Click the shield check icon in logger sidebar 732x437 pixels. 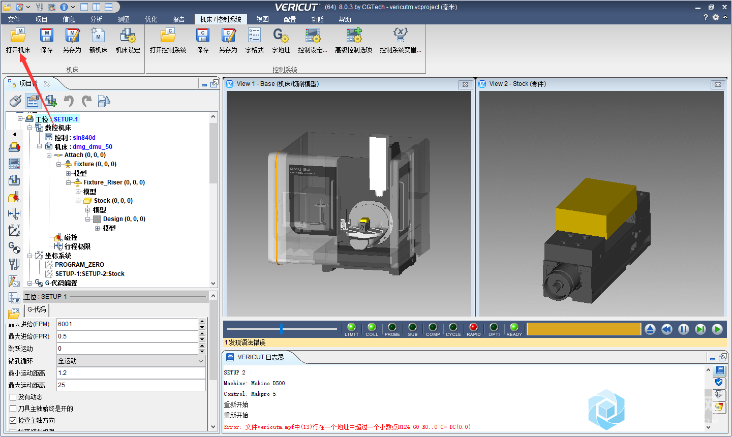pyautogui.click(x=719, y=382)
